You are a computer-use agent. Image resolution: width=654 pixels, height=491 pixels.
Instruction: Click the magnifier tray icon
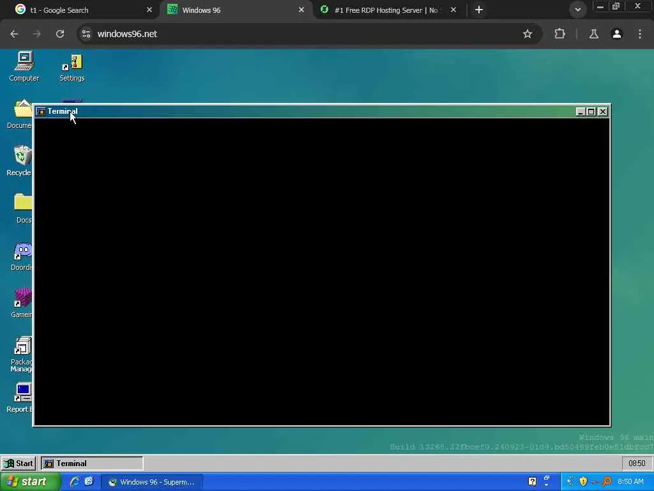607,481
